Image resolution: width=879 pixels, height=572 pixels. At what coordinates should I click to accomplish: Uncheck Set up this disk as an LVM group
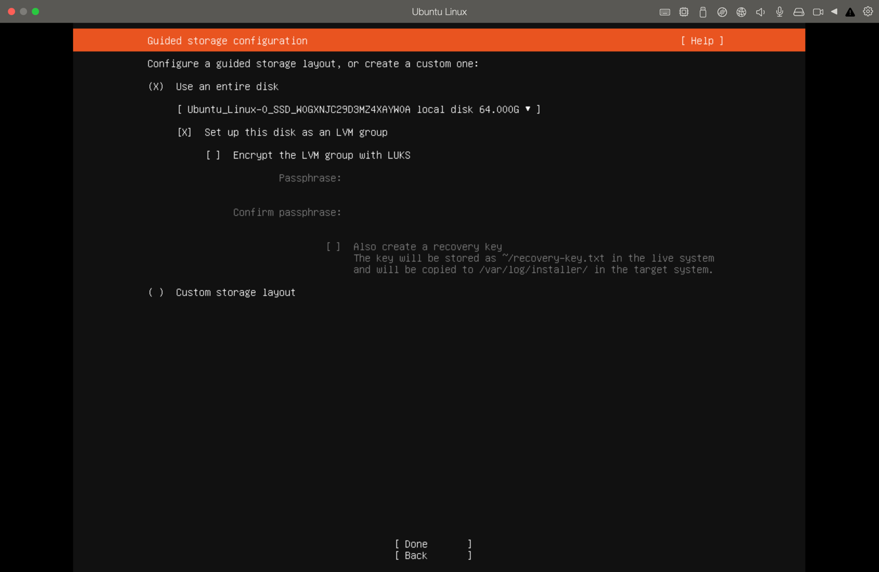coord(185,132)
